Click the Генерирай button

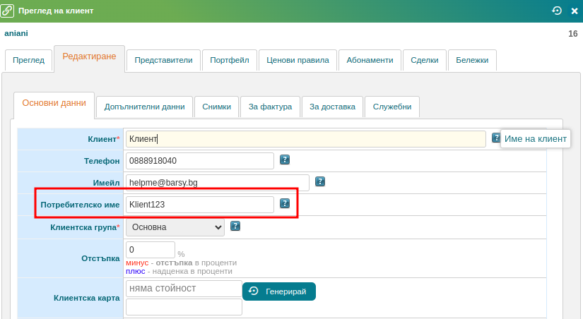(279, 291)
